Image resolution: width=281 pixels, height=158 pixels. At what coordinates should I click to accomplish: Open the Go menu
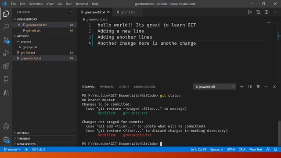click(60, 4)
